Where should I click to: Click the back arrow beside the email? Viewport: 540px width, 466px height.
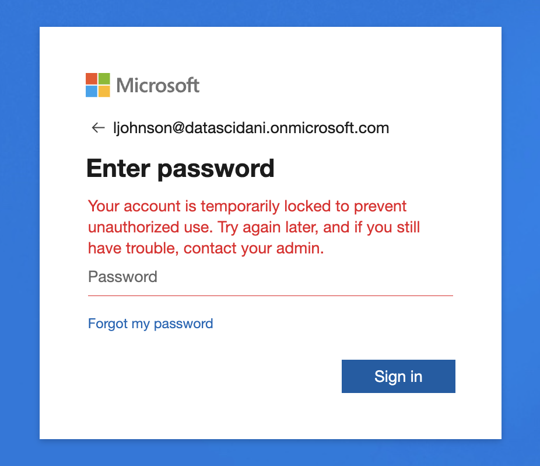[97, 128]
